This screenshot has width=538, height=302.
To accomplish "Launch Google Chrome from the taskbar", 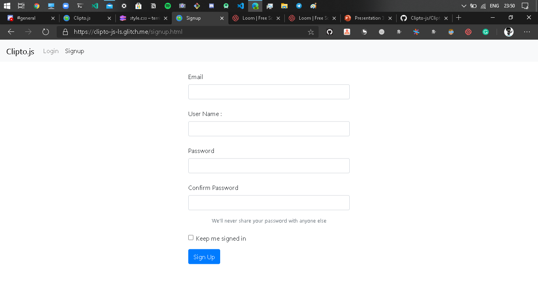I will (37, 6).
